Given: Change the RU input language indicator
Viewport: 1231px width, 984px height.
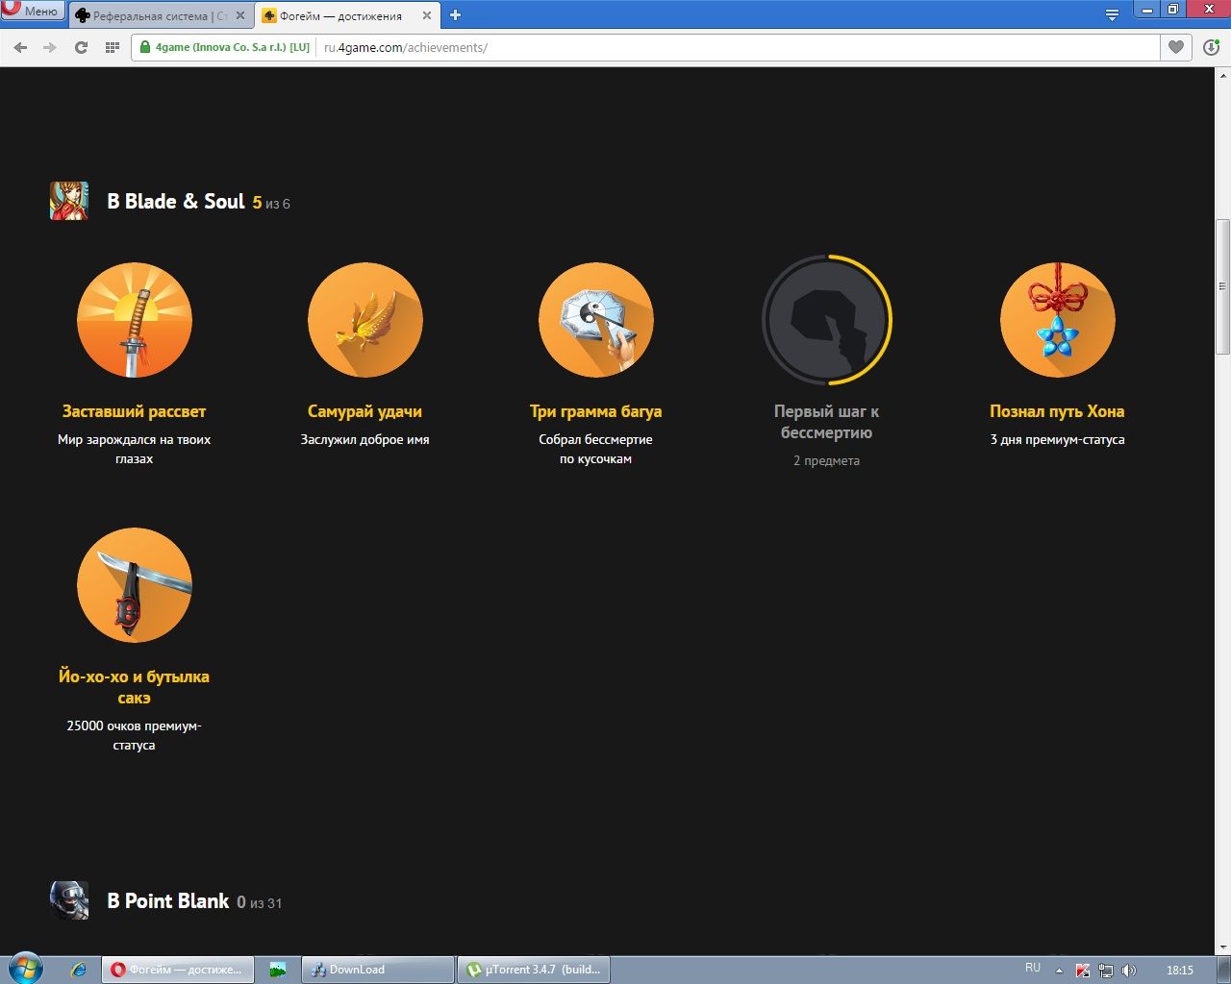Looking at the screenshot, I should (x=1033, y=968).
